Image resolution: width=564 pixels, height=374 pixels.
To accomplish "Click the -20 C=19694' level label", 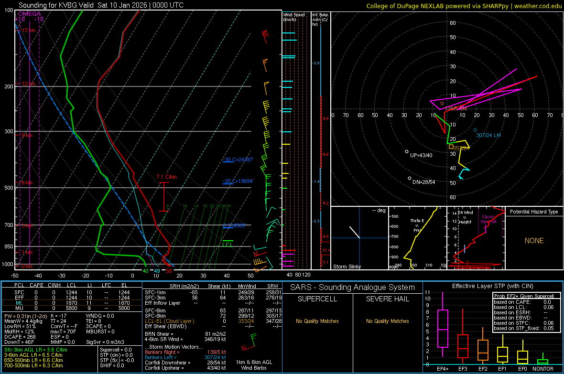I will coord(238,181).
